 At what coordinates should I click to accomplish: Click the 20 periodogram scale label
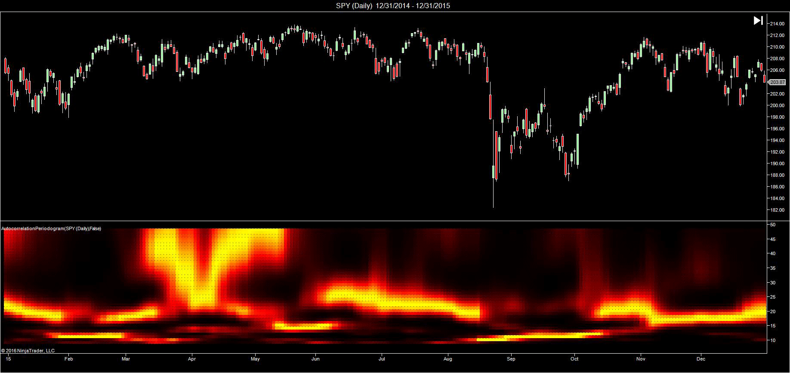tap(773, 311)
